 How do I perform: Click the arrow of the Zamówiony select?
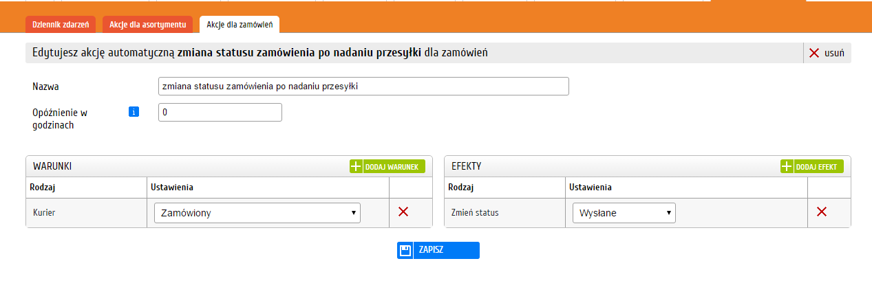[x=354, y=213]
